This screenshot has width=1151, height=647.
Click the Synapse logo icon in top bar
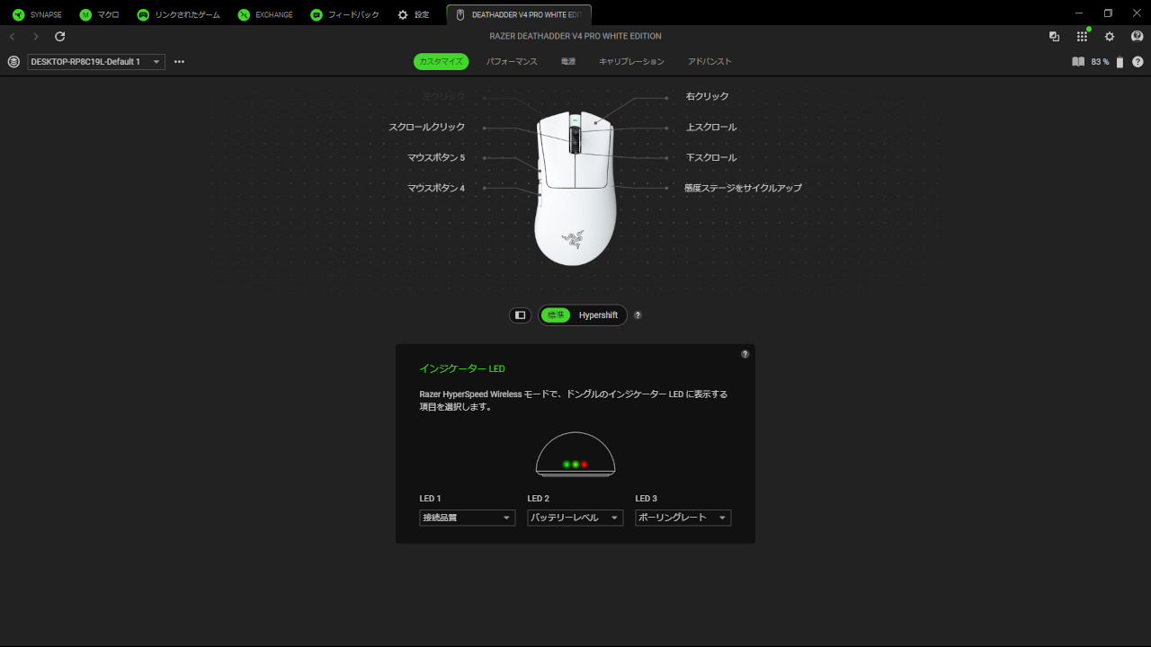point(18,15)
